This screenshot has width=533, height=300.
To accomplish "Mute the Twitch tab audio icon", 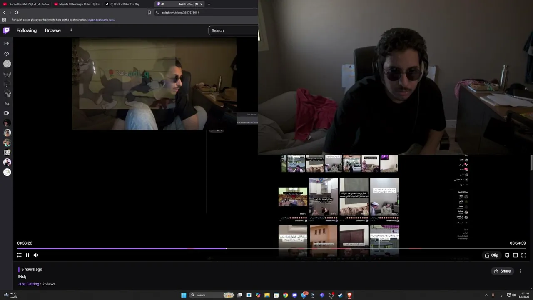I will click(x=162, y=4).
